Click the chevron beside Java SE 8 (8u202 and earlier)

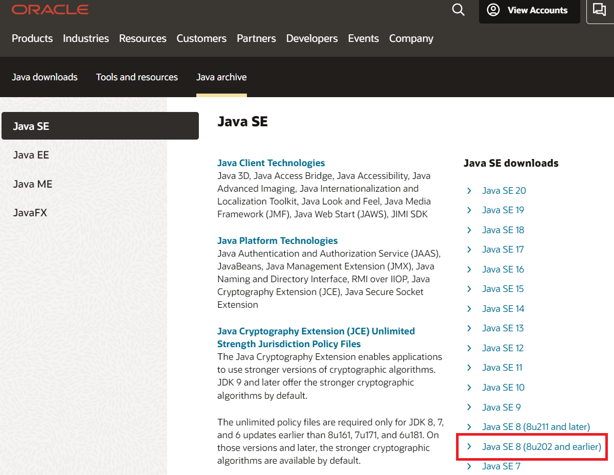469,447
